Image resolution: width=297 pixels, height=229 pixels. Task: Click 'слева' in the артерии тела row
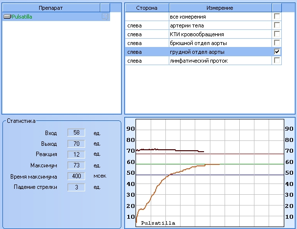pyautogui.click(x=135, y=25)
